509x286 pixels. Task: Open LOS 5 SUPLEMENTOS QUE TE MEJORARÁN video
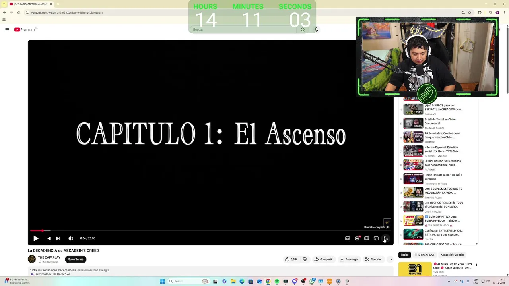pos(443,191)
